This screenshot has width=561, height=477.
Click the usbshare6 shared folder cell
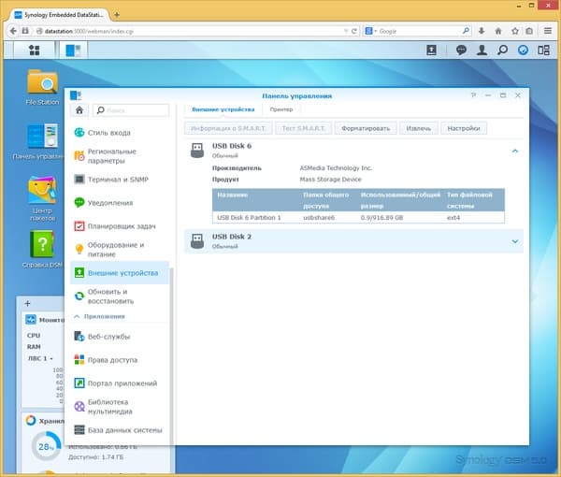pyautogui.click(x=319, y=218)
